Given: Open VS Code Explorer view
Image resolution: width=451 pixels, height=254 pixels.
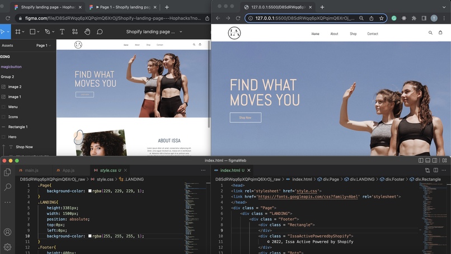Looking at the screenshot, I should click(x=7, y=172).
